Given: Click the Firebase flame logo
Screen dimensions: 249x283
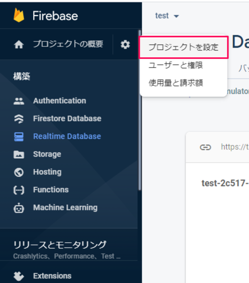Looking at the screenshot, I should pyautogui.click(x=19, y=15).
